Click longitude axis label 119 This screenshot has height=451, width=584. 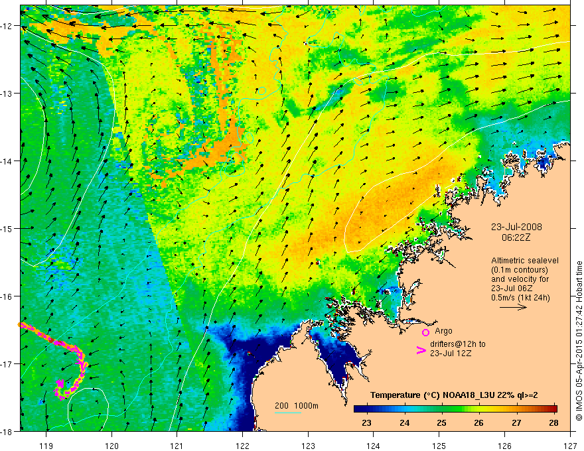pos(46,446)
